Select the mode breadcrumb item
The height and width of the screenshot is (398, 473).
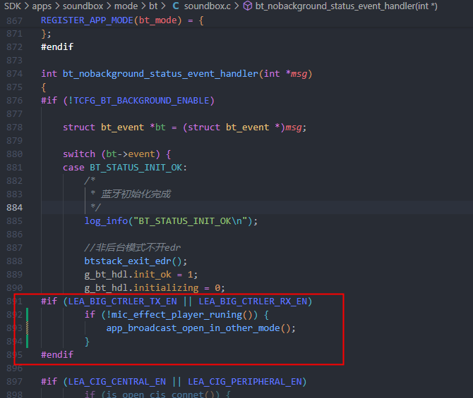126,6
